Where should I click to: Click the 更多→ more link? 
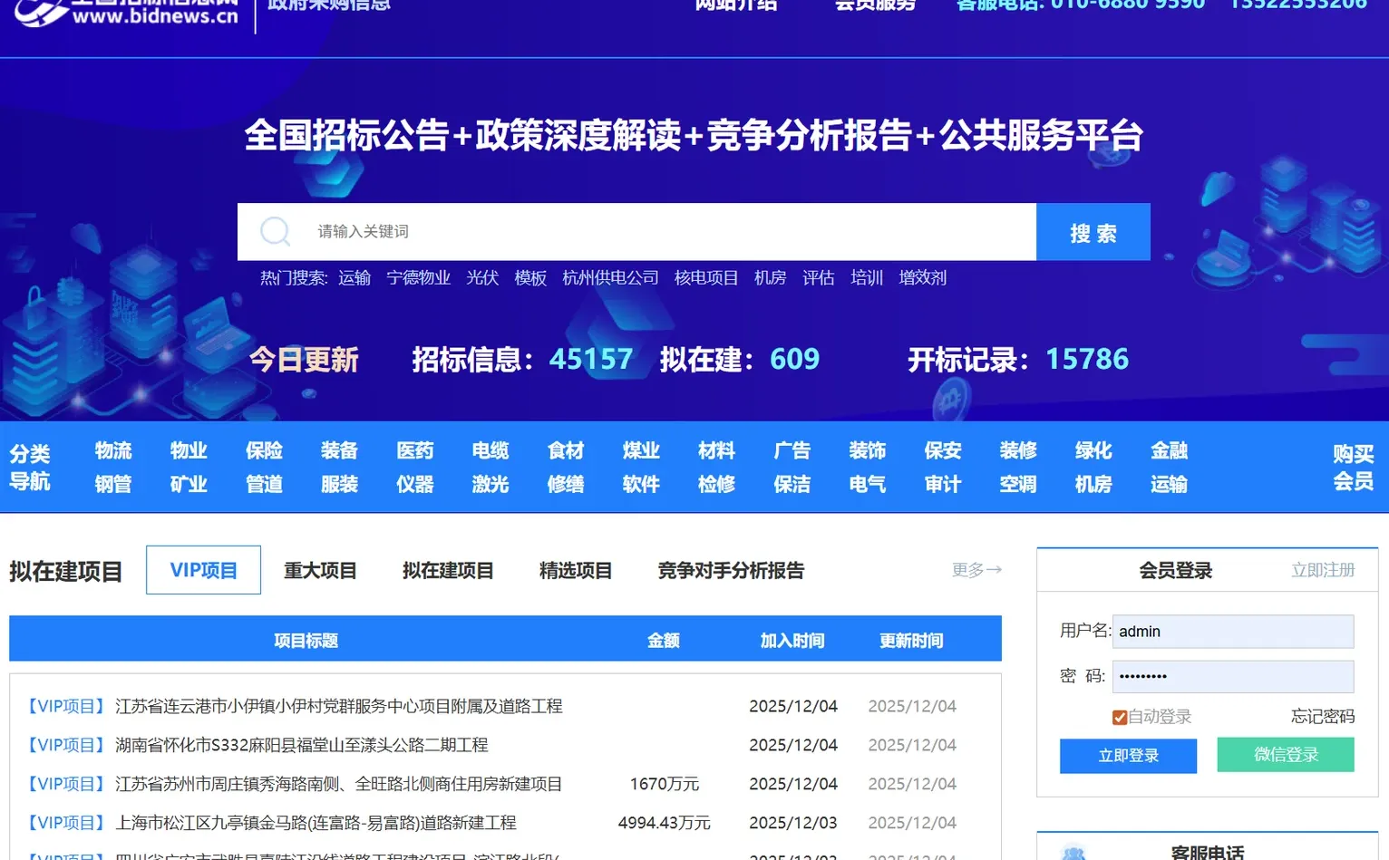tap(976, 569)
